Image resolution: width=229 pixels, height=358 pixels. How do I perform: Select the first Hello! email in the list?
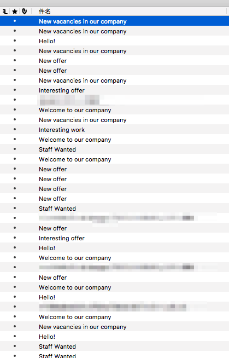(114, 41)
